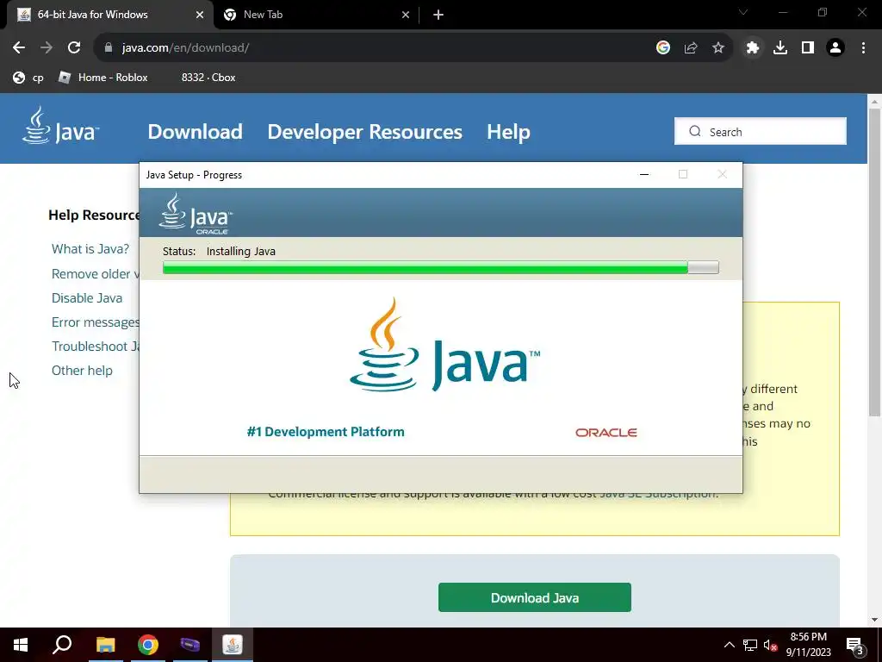Open the Other help link

click(82, 371)
